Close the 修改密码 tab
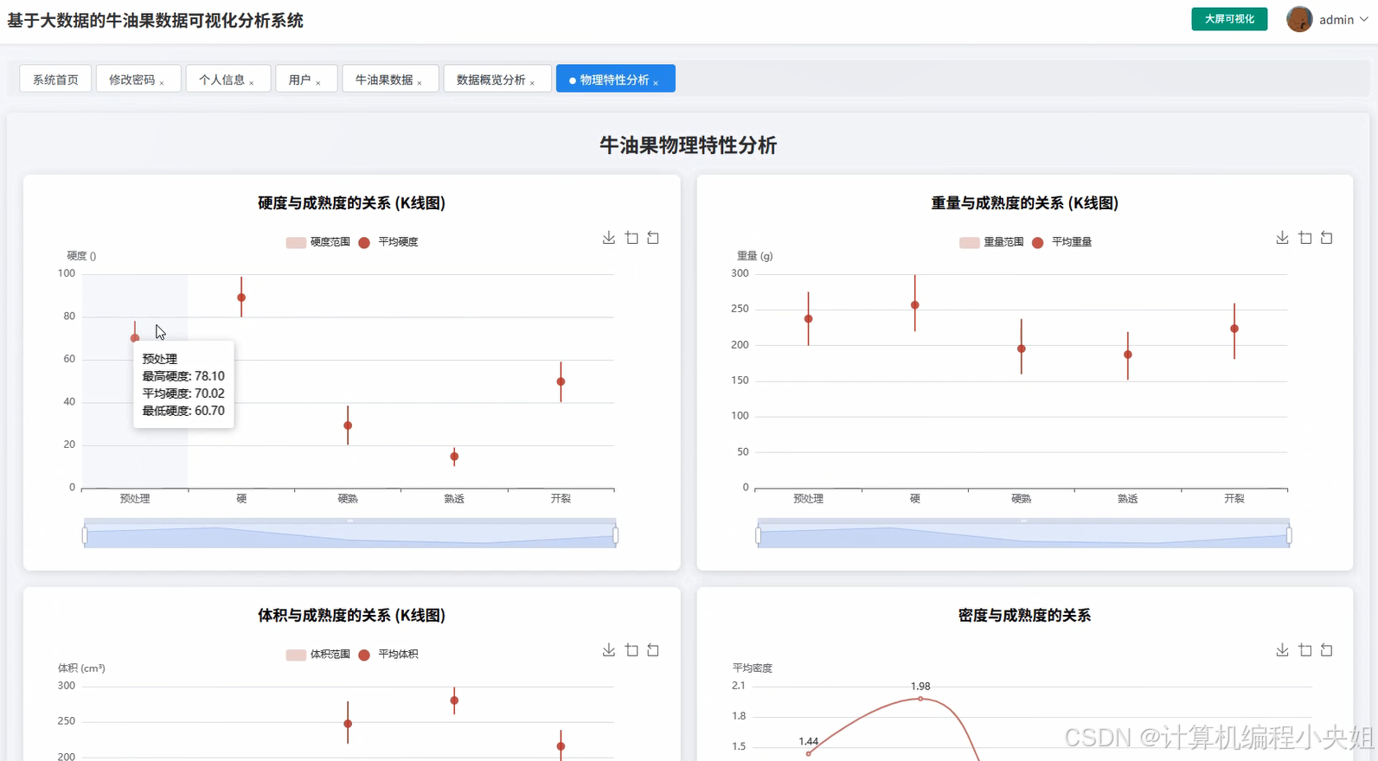Image resolution: width=1378 pixels, height=761 pixels. tap(162, 83)
